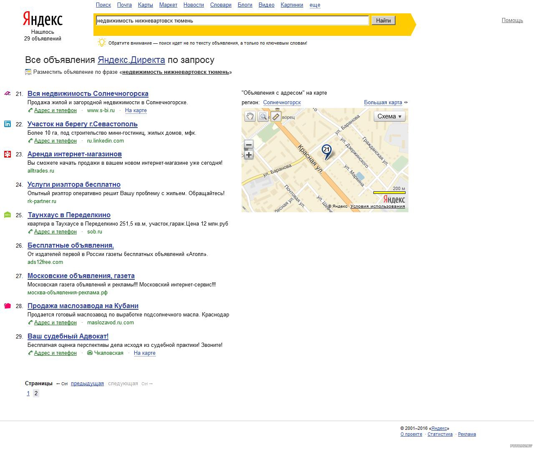Change region via Солнечногорск link
Image resolution: width=534 pixels, height=449 pixels.
pos(282,102)
